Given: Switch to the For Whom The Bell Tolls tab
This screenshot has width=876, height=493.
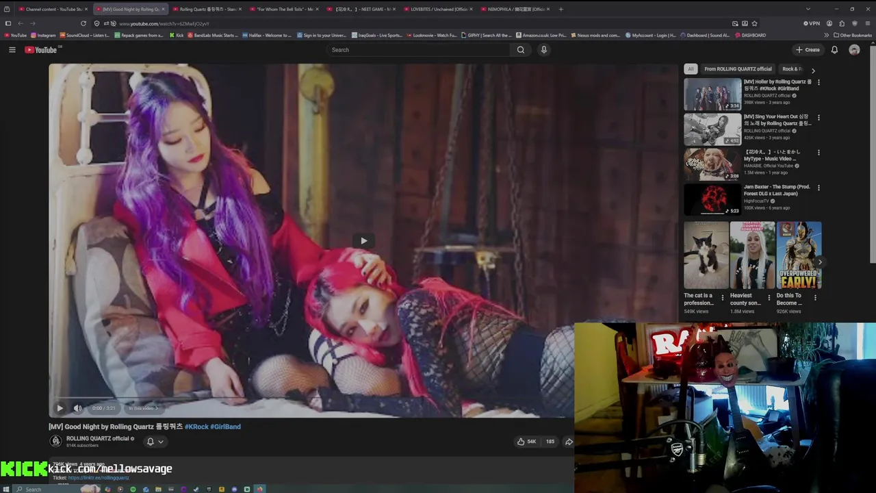Looking at the screenshot, I should point(284,9).
